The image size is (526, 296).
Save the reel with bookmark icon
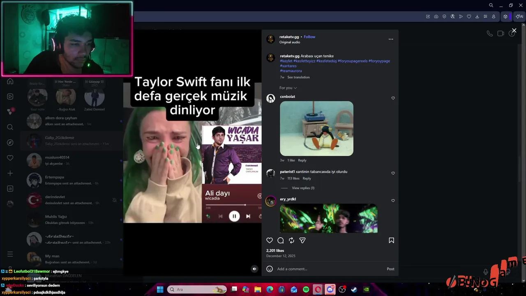(391, 240)
